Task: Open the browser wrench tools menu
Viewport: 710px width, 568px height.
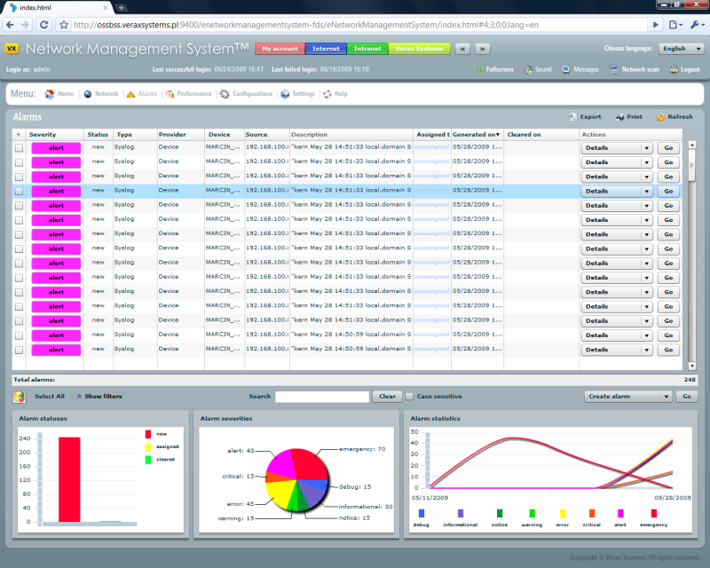Action: (696, 25)
